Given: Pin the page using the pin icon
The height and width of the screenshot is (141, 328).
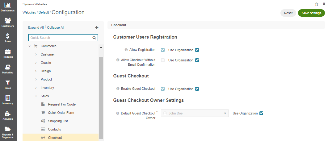Looking at the screenshot, I should 324,4.
